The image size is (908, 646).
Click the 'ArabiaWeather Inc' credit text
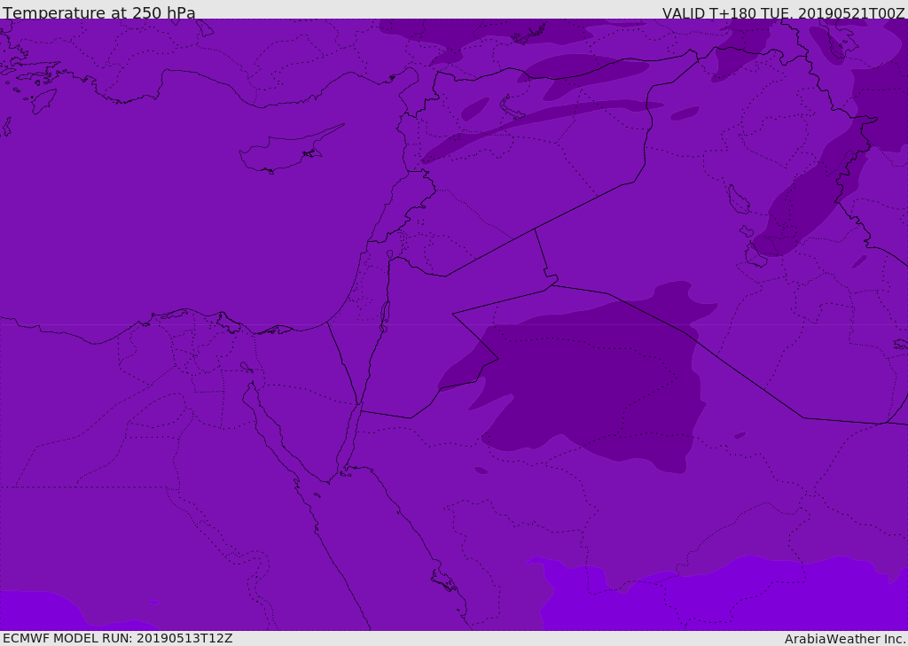coord(845,639)
